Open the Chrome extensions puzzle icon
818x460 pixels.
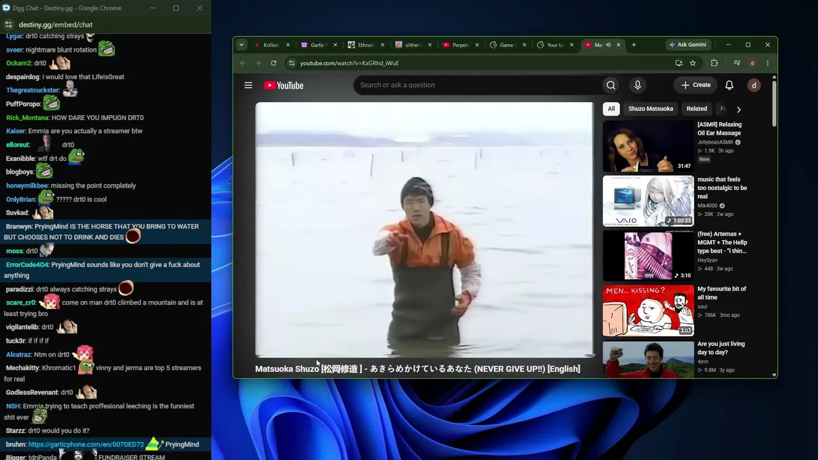point(714,63)
